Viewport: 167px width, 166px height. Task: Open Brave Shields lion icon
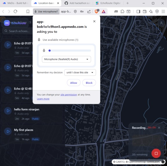coord(97,11)
